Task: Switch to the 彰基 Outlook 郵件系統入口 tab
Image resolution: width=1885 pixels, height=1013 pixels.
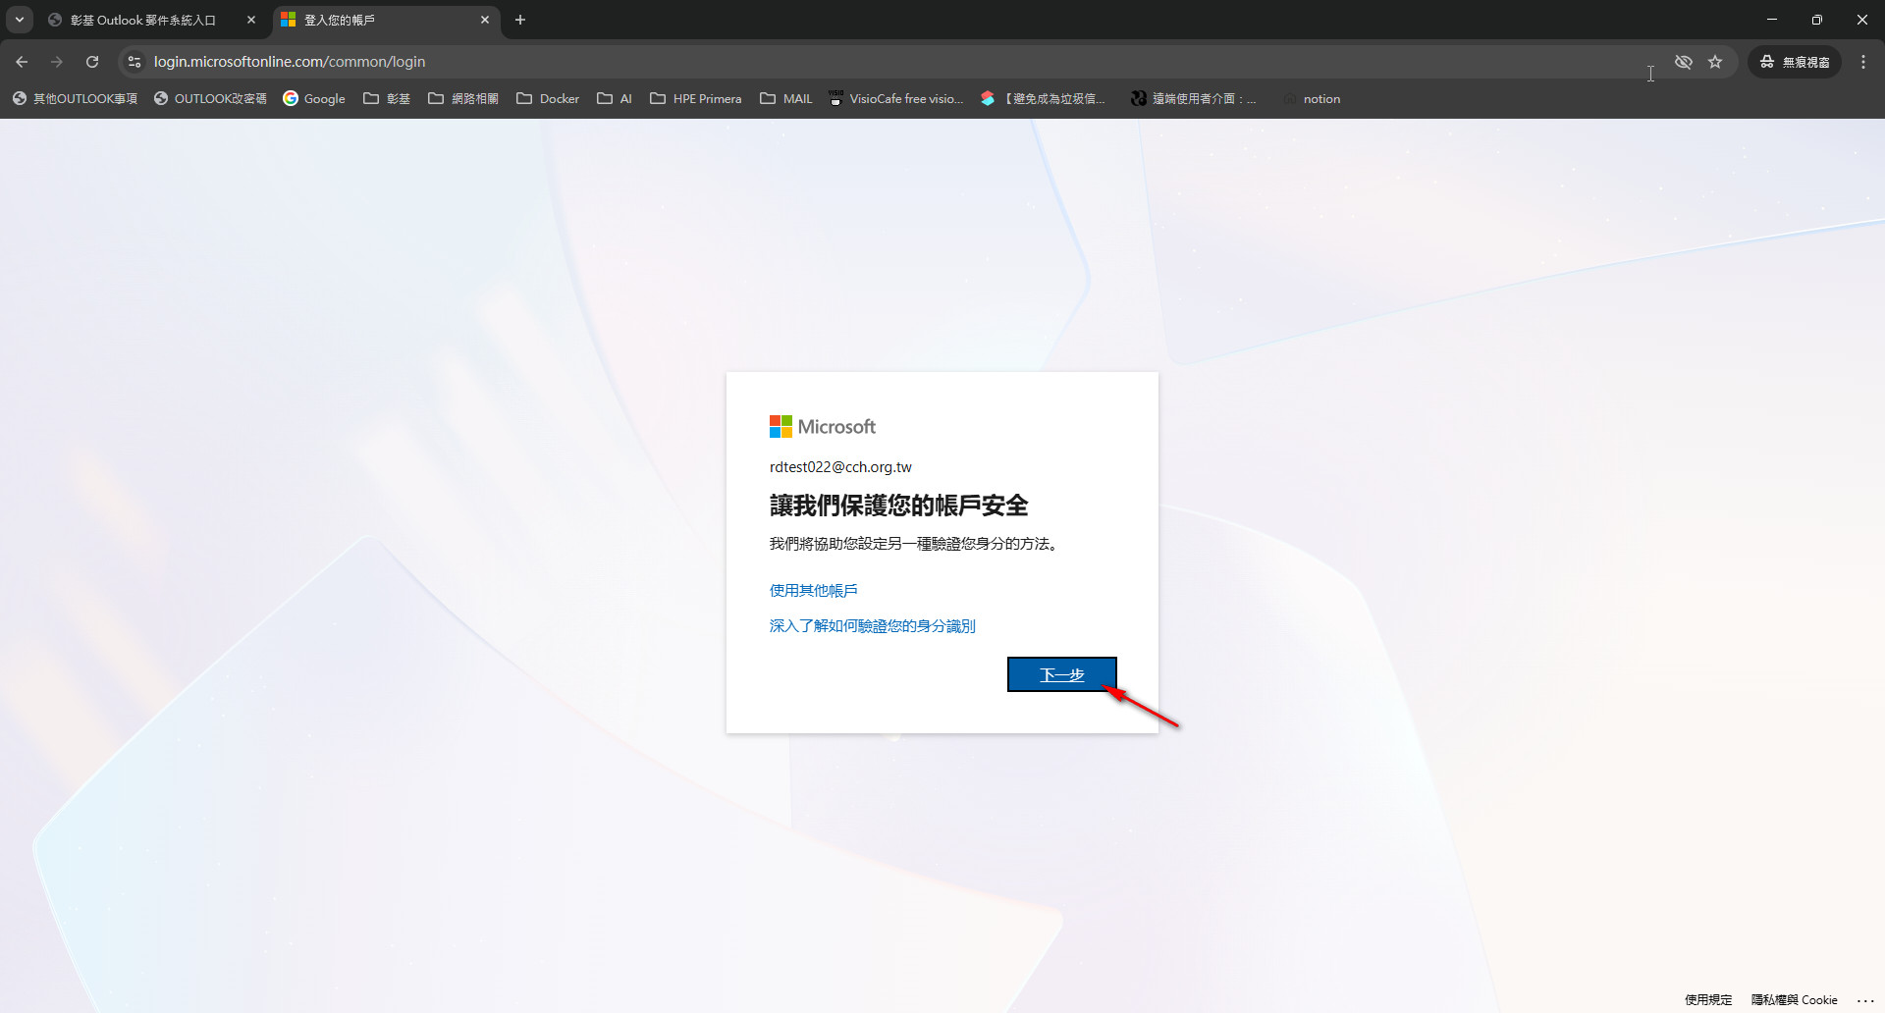Action: point(143,20)
